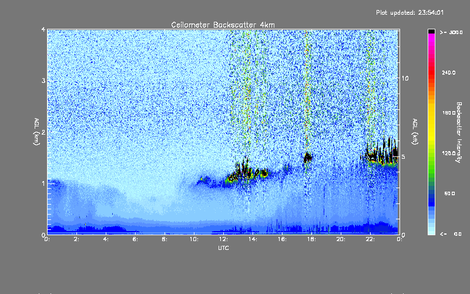Click the '4' tick on the km axis
Screen dimensions: 470x294
tap(43, 29)
